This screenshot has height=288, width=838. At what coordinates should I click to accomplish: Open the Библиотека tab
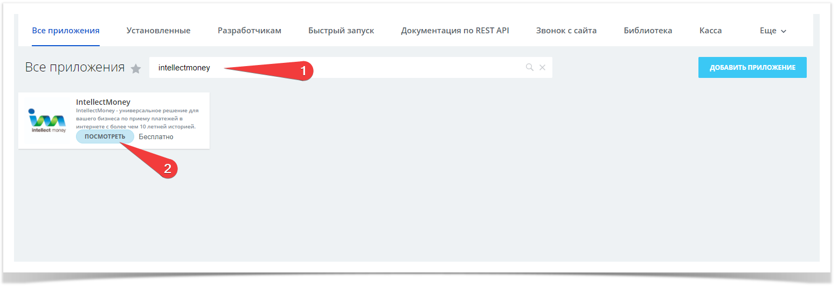pyautogui.click(x=648, y=31)
